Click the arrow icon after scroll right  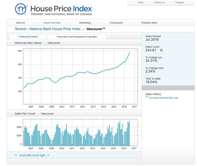click(x=48, y=155)
